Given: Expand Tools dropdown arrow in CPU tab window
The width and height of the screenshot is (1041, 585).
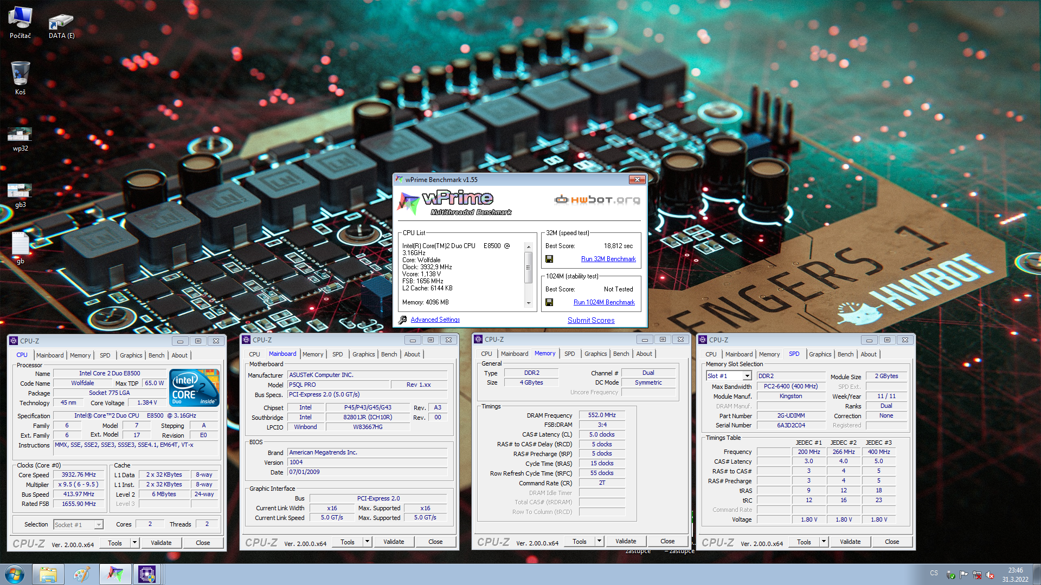Looking at the screenshot, I should pos(134,543).
